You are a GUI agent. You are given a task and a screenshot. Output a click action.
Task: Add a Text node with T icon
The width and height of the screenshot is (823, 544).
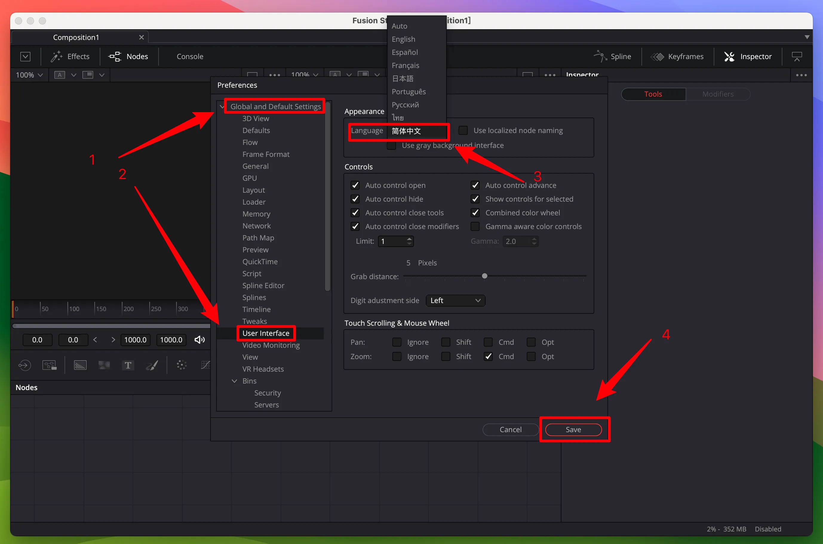128,365
